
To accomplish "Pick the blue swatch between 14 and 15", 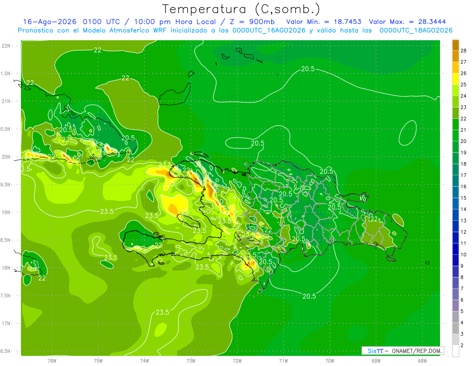I will [x=455, y=204].
